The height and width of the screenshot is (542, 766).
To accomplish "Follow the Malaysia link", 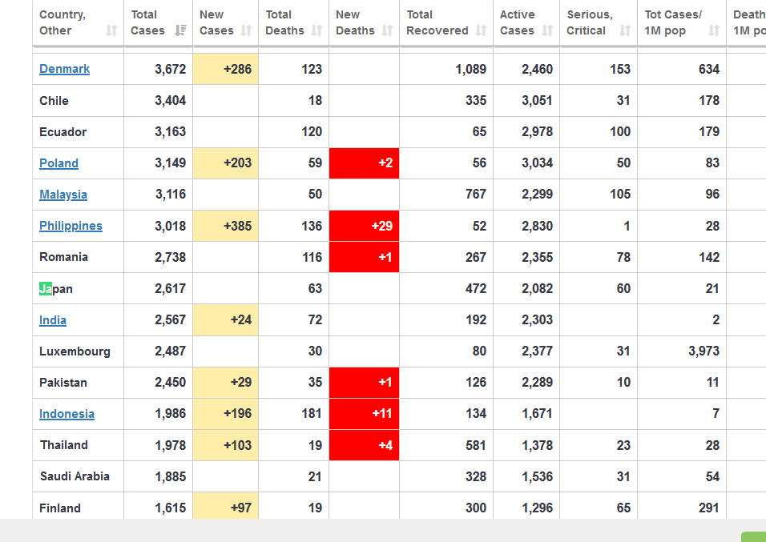I will click(63, 195).
